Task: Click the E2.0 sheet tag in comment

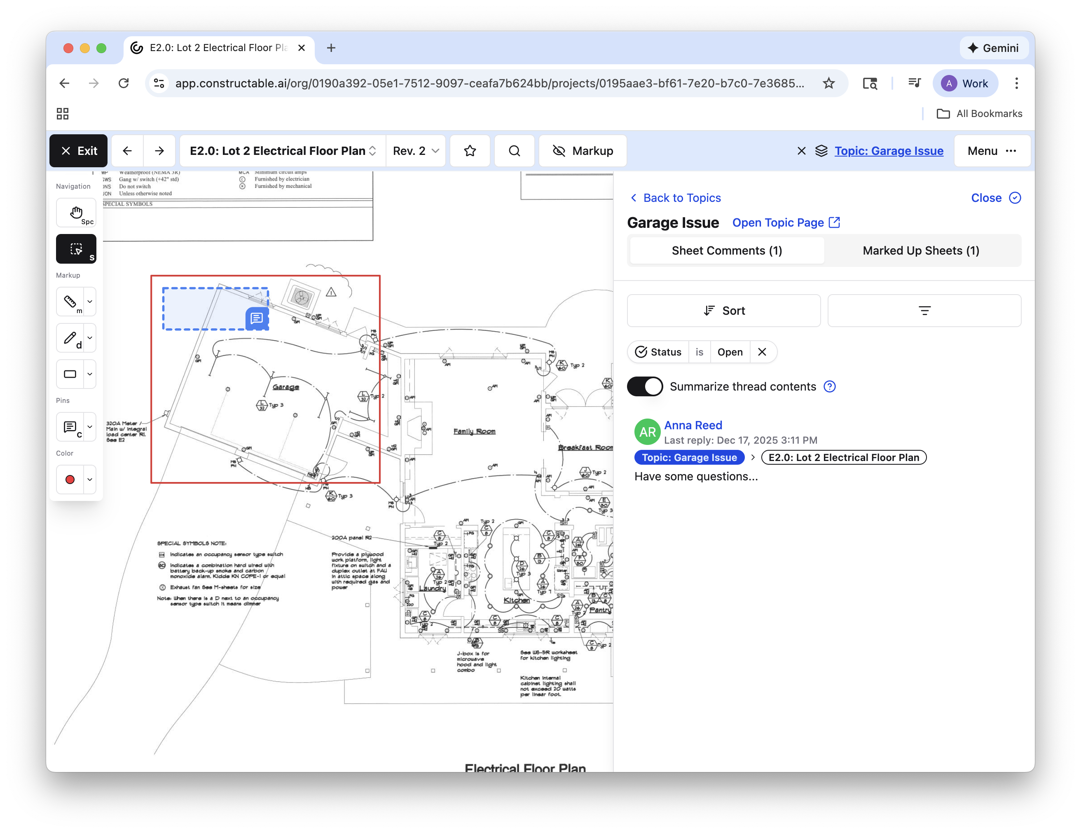Action: 843,457
